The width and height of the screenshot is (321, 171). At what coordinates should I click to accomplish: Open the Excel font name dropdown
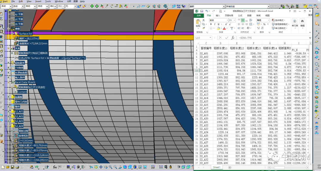tap(227, 20)
